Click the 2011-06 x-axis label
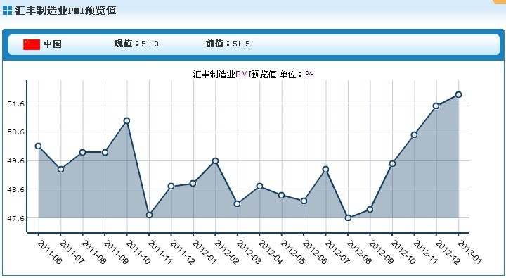This screenshot has width=506, height=278. [49, 252]
